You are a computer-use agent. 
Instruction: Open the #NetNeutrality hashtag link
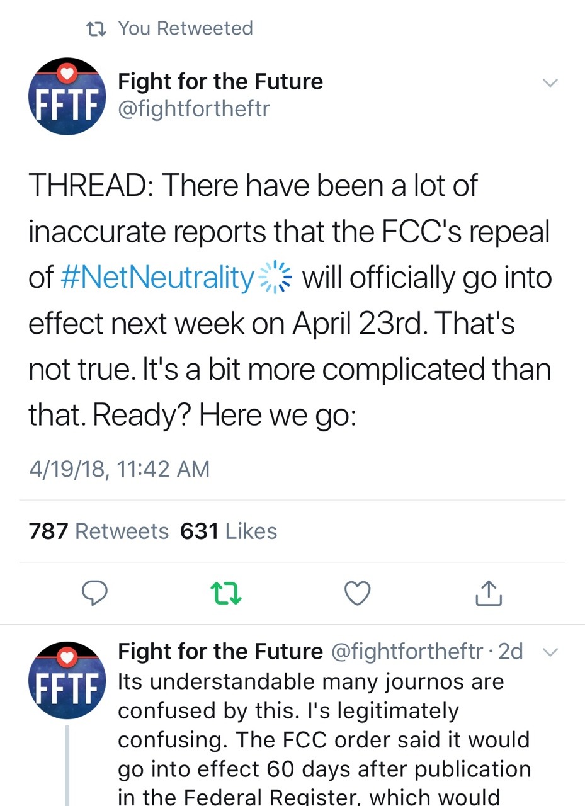click(158, 278)
